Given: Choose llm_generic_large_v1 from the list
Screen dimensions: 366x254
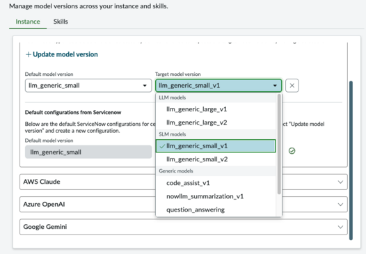Looking at the screenshot, I should point(216,109).
